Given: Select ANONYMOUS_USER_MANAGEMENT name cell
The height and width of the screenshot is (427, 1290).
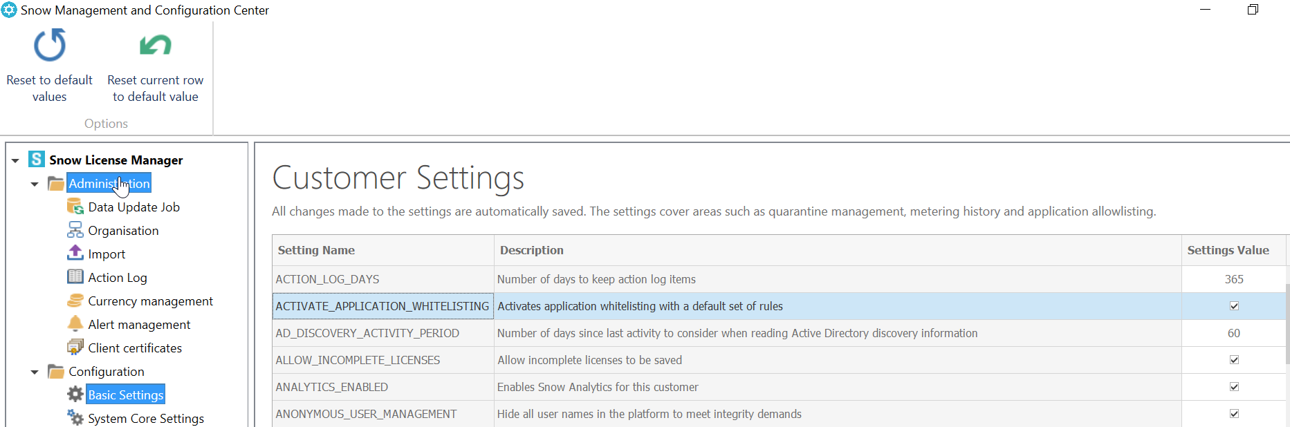Looking at the screenshot, I should pos(383,414).
